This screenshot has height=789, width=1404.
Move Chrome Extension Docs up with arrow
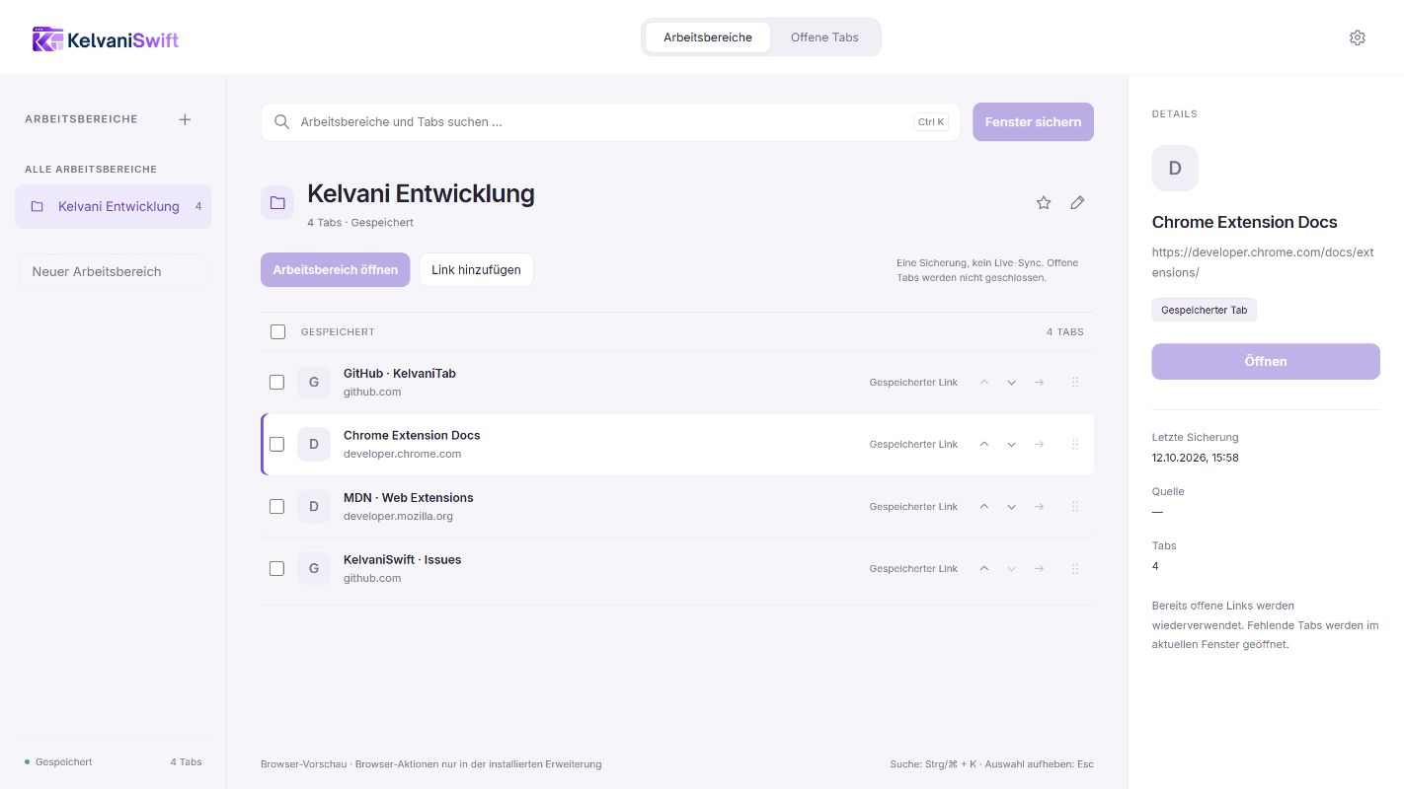[983, 445]
